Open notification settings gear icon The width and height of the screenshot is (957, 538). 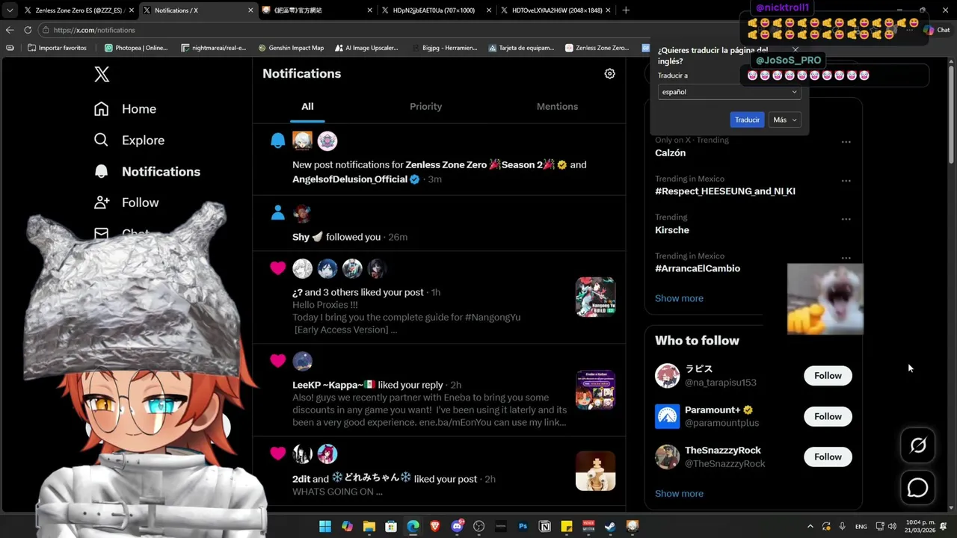click(609, 73)
